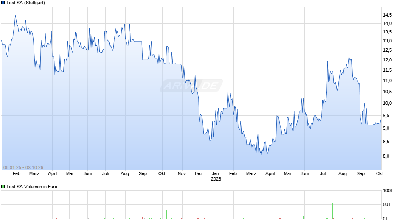Click the Okt. label at the chart's end

[x=380, y=174]
